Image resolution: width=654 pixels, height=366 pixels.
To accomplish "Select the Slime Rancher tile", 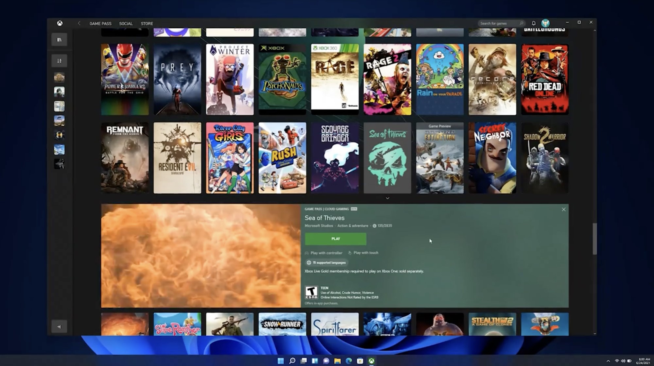I will (177, 324).
